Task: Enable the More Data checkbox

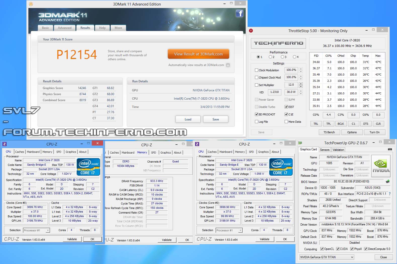Action: [286, 122]
